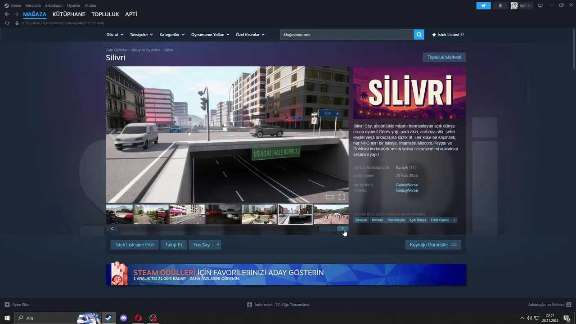Open the MAĞAZA tab
The height and width of the screenshot is (324, 576).
pyautogui.click(x=35, y=14)
